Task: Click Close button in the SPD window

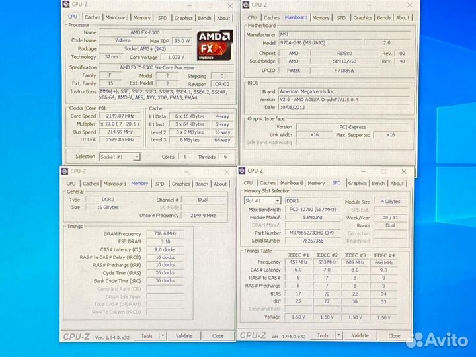Action: [394, 335]
